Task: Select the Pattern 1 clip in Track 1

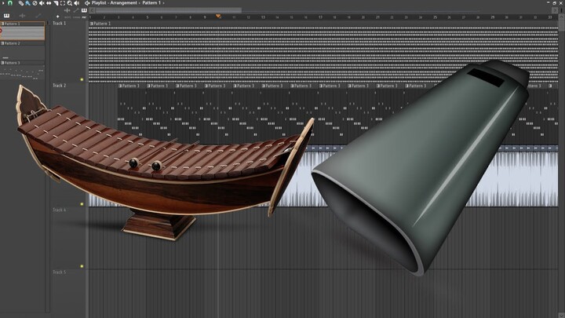Action: [x=323, y=53]
